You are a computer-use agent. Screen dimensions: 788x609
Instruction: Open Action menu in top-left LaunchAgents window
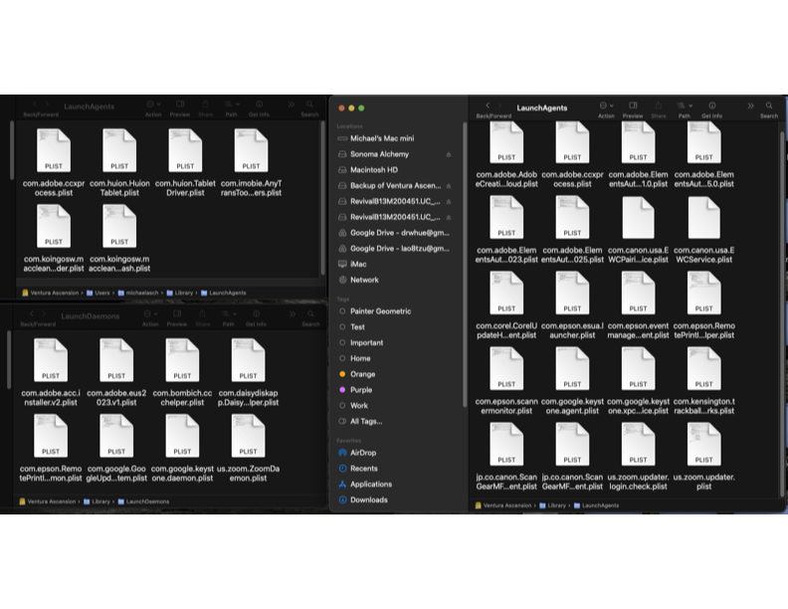pyautogui.click(x=153, y=104)
